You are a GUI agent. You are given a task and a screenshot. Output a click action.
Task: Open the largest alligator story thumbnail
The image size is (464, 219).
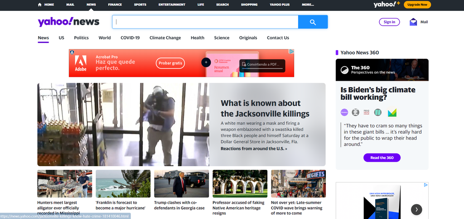(64, 183)
